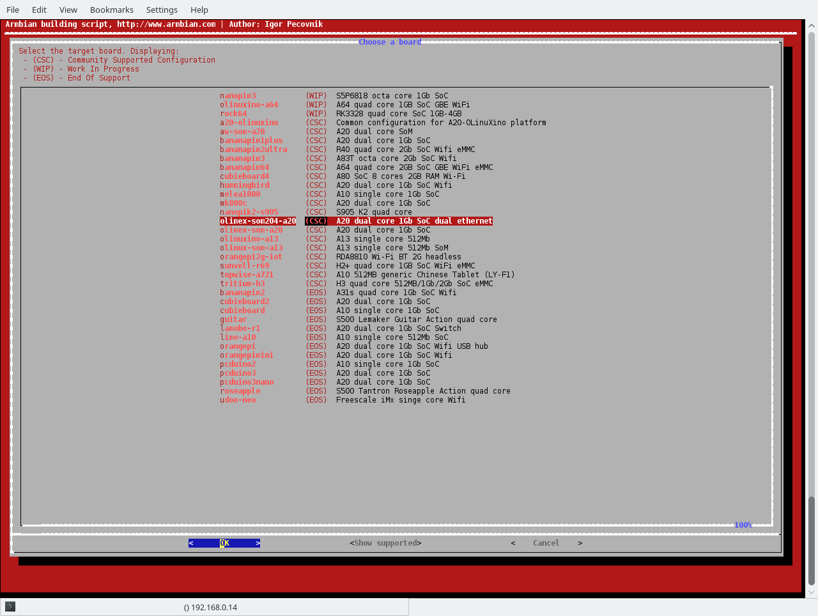Click the terminal tab icon in the bottom bar
The image size is (818, 616).
click(x=10, y=606)
